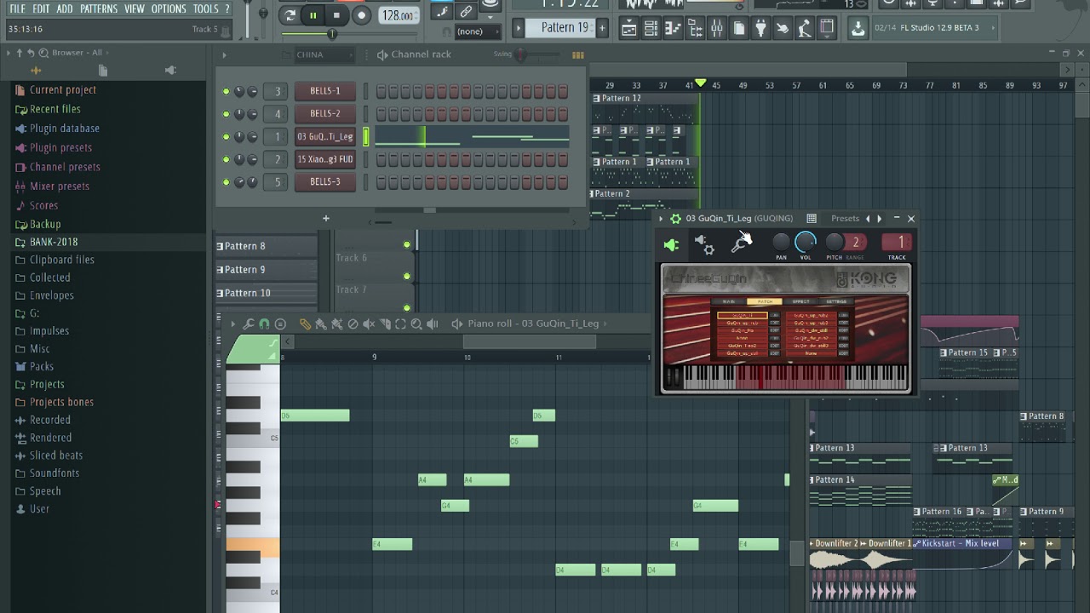The image size is (1090, 613).
Task: Open the piano roll stamp tool
Action: (280, 324)
